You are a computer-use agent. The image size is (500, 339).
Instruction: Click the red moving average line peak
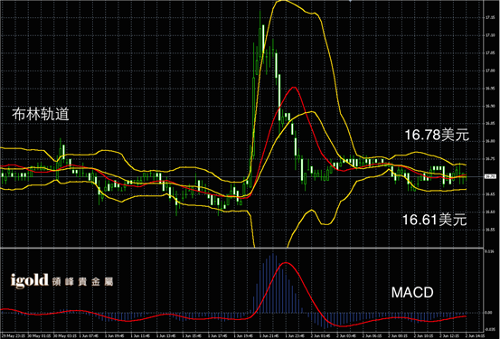294,87
